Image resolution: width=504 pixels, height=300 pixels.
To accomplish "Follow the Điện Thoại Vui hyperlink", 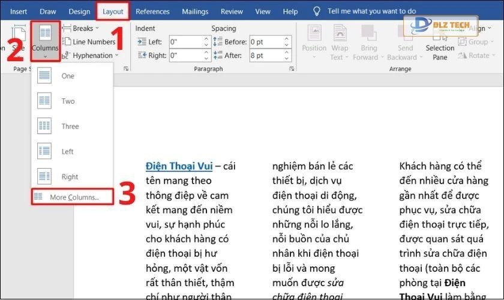I will [179, 166].
